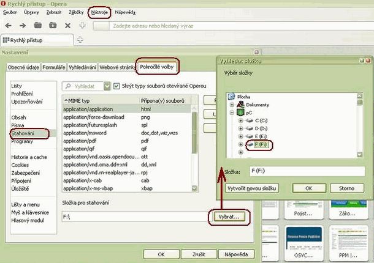
Task: Open a new tab with toolbar plus icon
Action: (83, 25)
